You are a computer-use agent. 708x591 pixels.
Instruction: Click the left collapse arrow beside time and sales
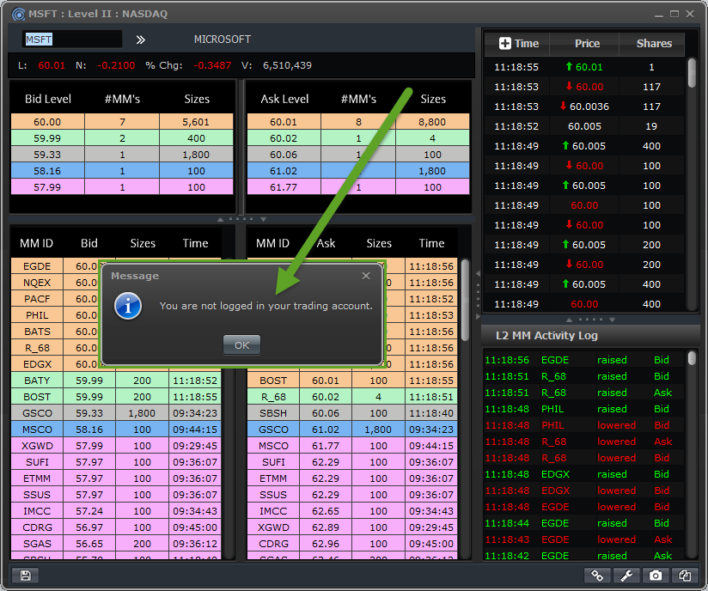tap(478, 274)
